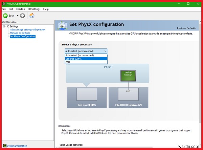Viewport: 203px width, 150px height.
Task: Open Manage 3D settings
Action: pos(20,33)
